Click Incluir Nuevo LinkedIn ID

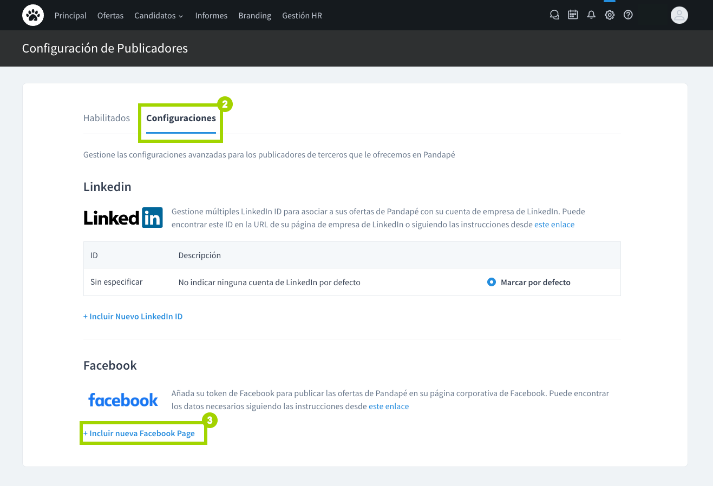click(133, 316)
